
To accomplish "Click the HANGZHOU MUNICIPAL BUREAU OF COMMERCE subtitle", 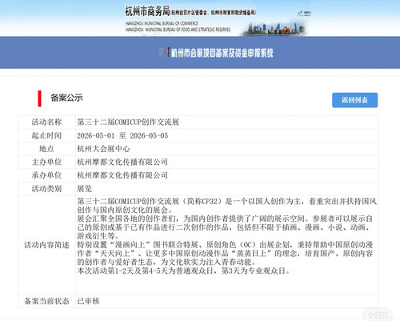I will (162, 23).
